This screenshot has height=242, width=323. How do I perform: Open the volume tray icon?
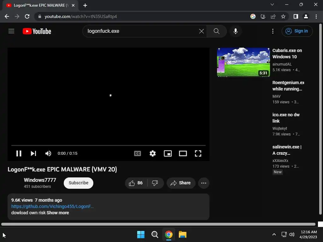(292, 234)
